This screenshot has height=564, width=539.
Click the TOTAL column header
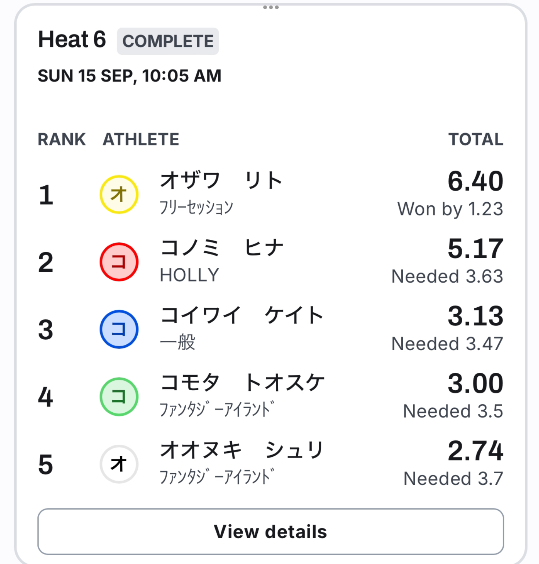(476, 140)
